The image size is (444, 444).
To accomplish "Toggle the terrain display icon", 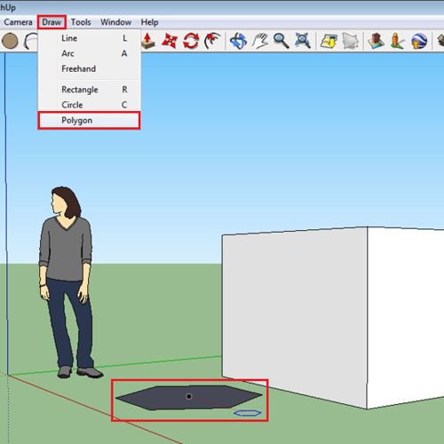I will (x=350, y=41).
